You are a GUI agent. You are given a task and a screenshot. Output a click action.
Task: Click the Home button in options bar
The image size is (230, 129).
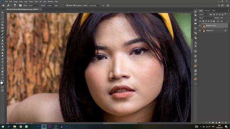tap(3, 5)
